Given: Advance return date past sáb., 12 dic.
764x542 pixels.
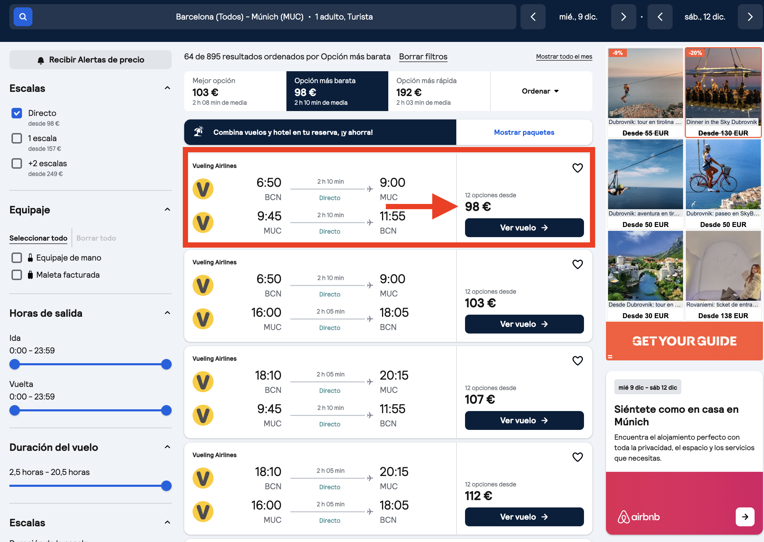Looking at the screenshot, I should click(x=750, y=17).
